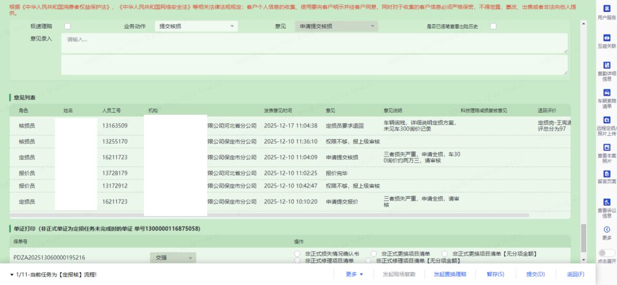Toggle the 点击展开 sidebar switch
This screenshot has height=285, width=617.
pos(607,253)
